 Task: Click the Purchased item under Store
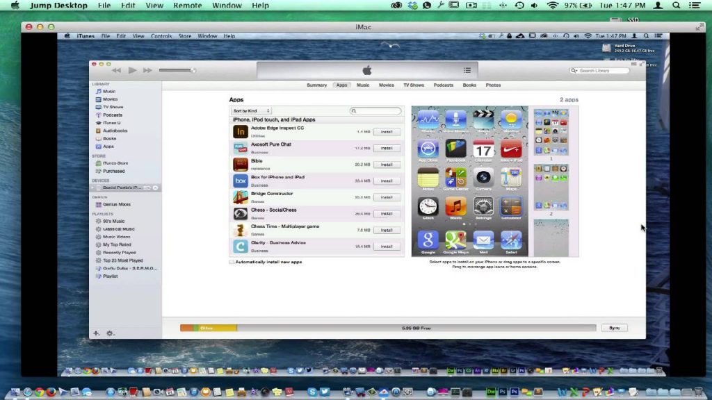click(113, 171)
